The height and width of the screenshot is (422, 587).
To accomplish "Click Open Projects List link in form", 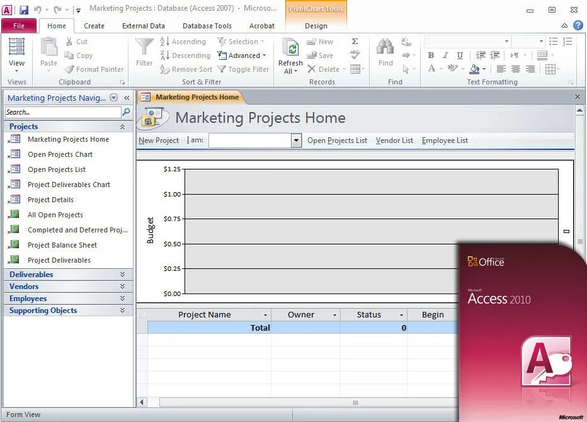I will pyautogui.click(x=337, y=140).
